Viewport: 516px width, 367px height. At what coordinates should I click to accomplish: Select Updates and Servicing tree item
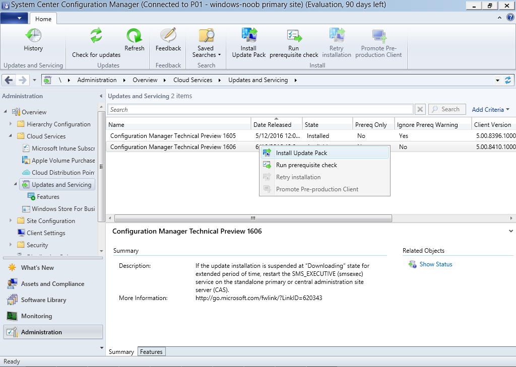(57, 184)
